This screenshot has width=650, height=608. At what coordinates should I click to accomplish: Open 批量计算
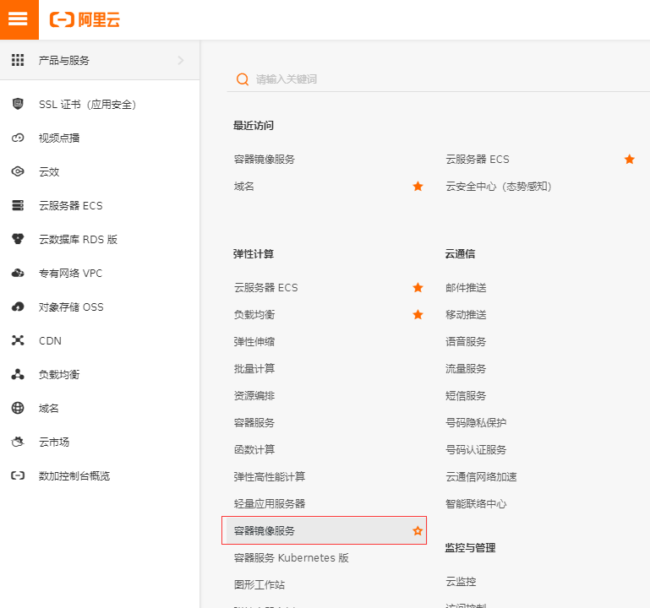pyautogui.click(x=254, y=369)
